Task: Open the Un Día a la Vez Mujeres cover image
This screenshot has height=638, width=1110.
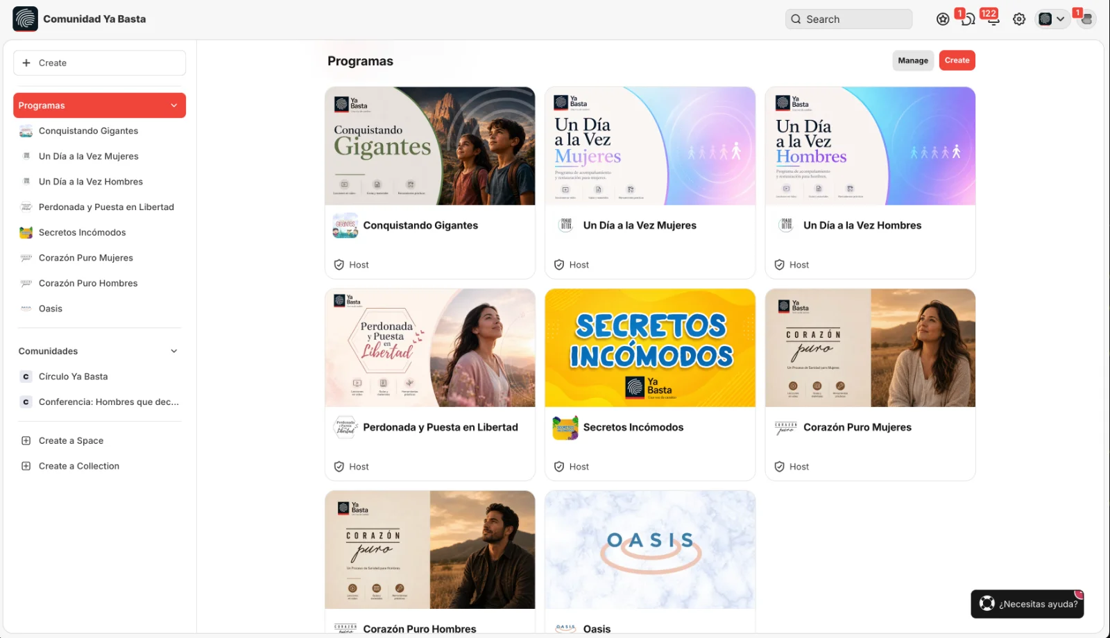Action: tap(650, 146)
